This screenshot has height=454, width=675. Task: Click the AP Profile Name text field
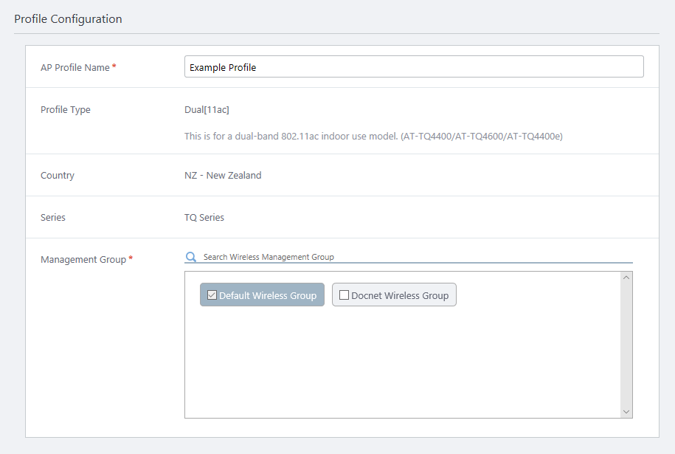[413, 67]
